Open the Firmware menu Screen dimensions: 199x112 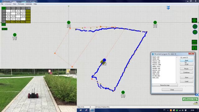coord(21,4)
